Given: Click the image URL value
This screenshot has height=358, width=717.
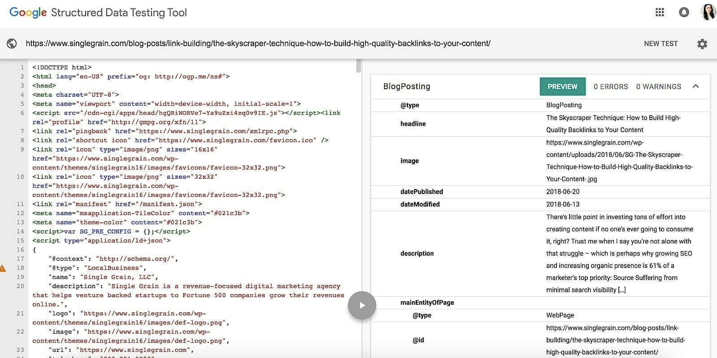Looking at the screenshot, I should [x=618, y=161].
